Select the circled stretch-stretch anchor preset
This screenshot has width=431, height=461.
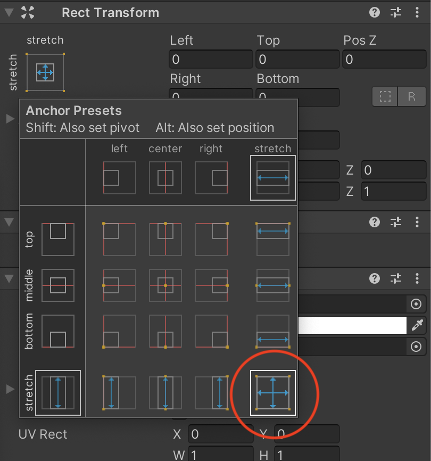tap(272, 393)
